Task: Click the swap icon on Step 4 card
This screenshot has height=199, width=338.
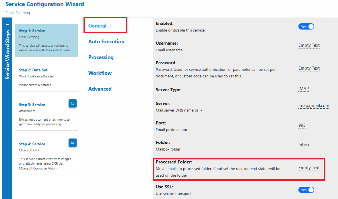Action: pos(72,143)
